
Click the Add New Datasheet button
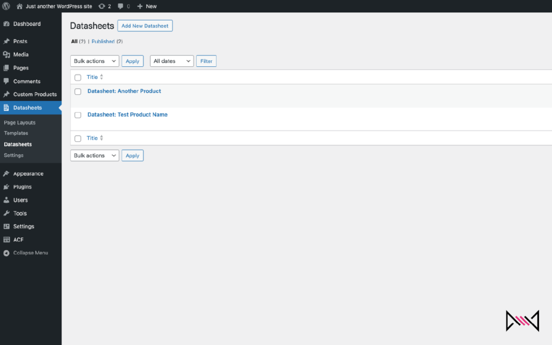point(145,26)
